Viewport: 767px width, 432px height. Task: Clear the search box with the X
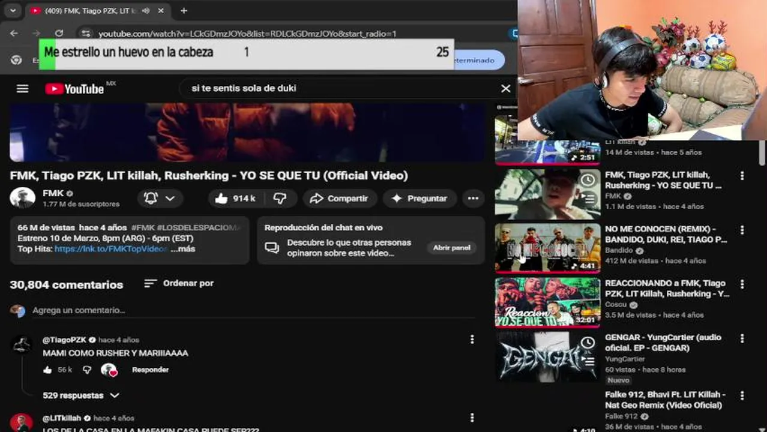(x=505, y=88)
